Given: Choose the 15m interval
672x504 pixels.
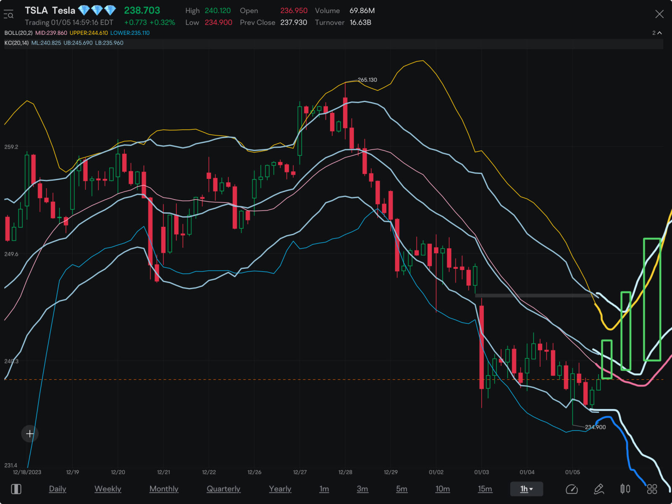Looking at the screenshot, I should coord(485,489).
